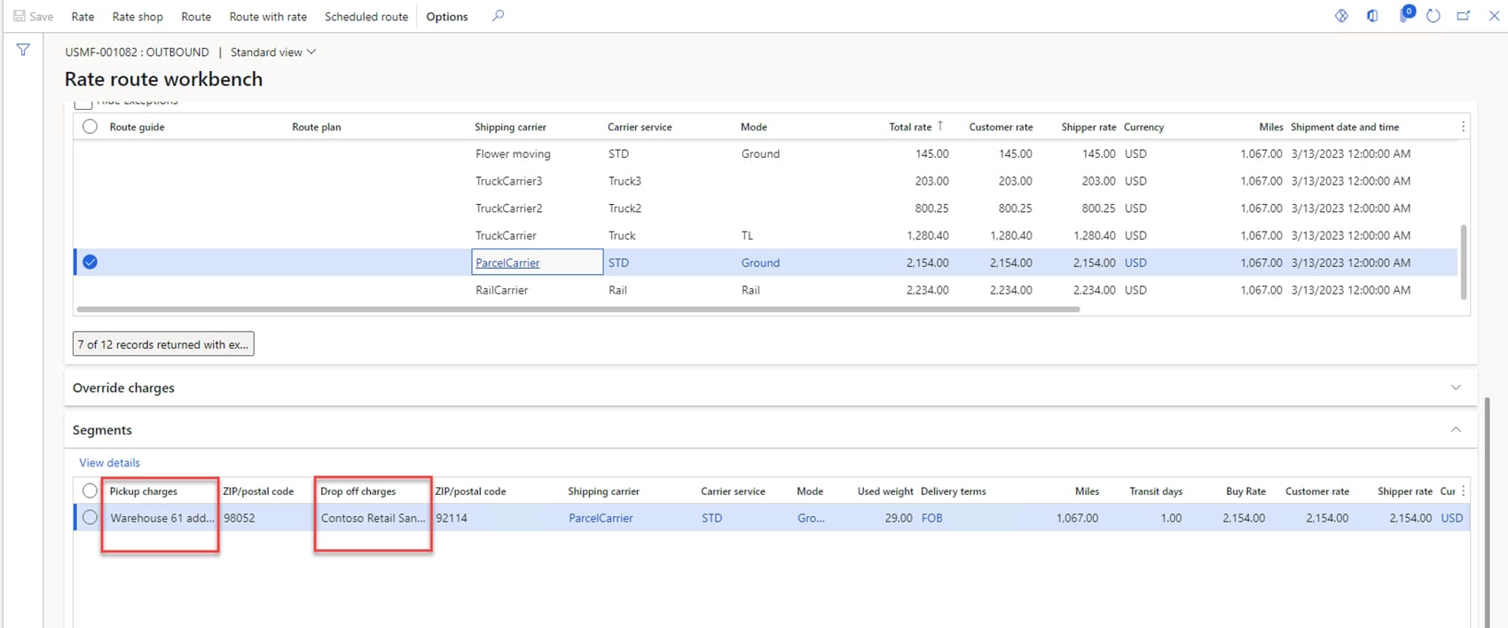Open the Options menu tab
This screenshot has height=628, width=1508.
[x=447, y=16]
